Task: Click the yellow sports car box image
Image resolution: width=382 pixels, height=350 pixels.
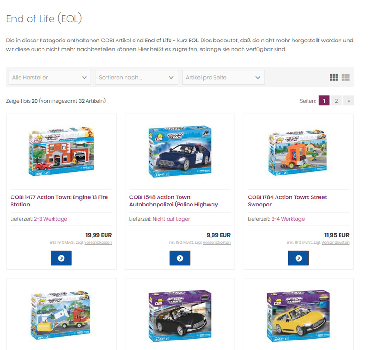Action: click(298, 316)
